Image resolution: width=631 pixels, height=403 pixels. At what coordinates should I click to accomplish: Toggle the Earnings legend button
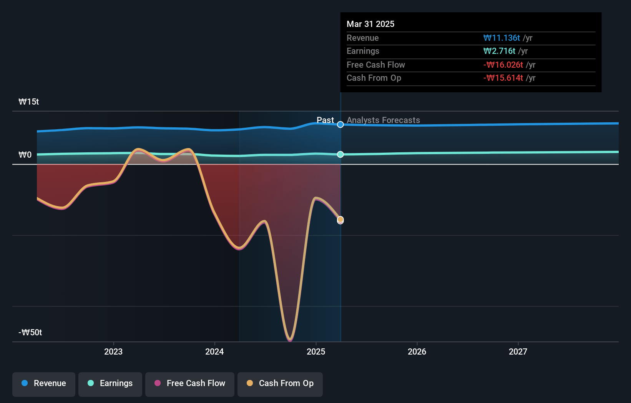click(110, 384)
